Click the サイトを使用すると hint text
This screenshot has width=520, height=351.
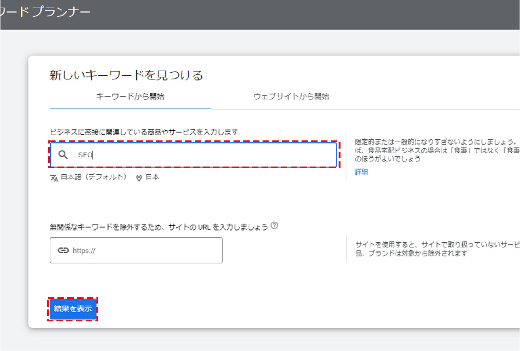click(x=437, y=249)
